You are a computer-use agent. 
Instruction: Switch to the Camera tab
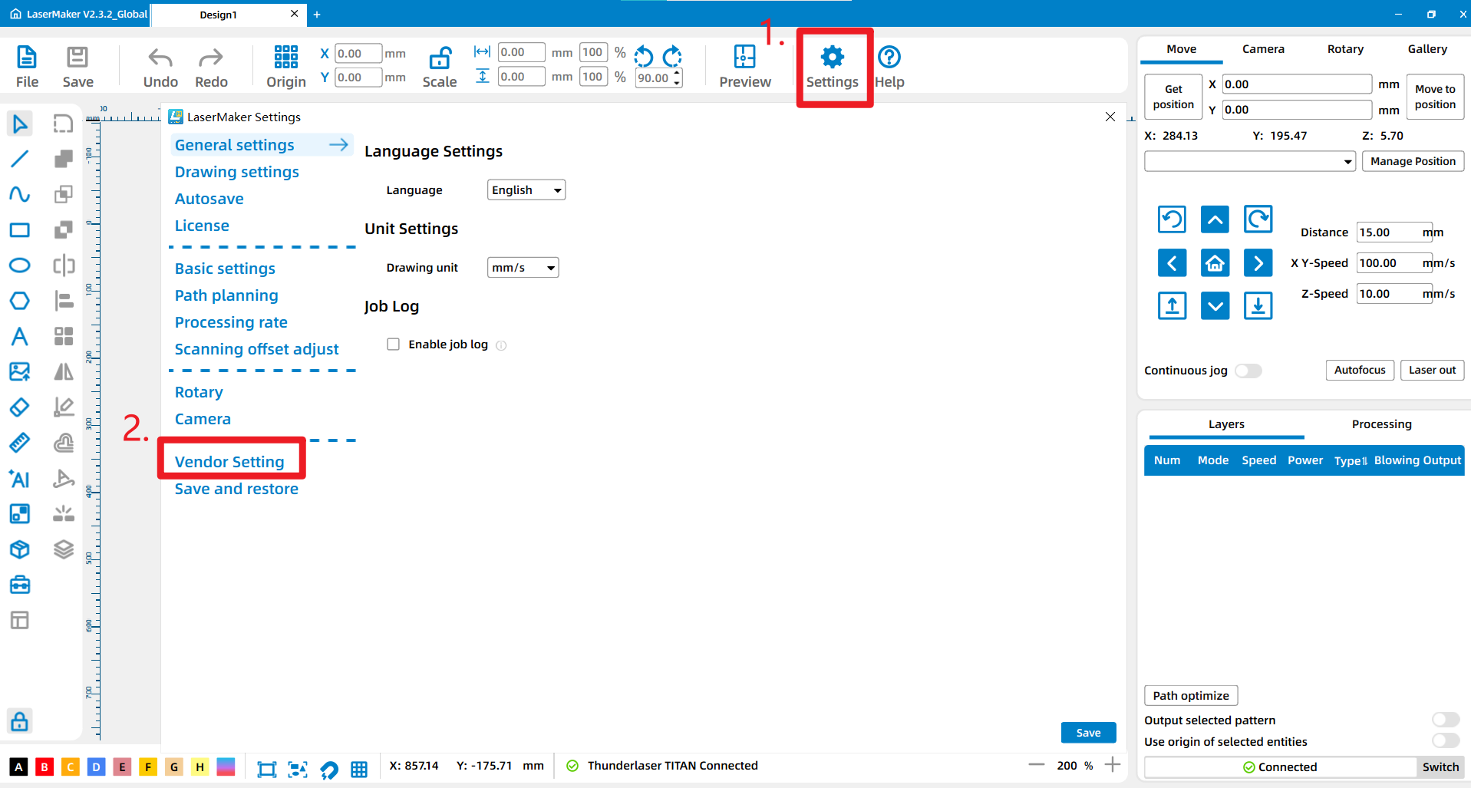click(1263, 49)
